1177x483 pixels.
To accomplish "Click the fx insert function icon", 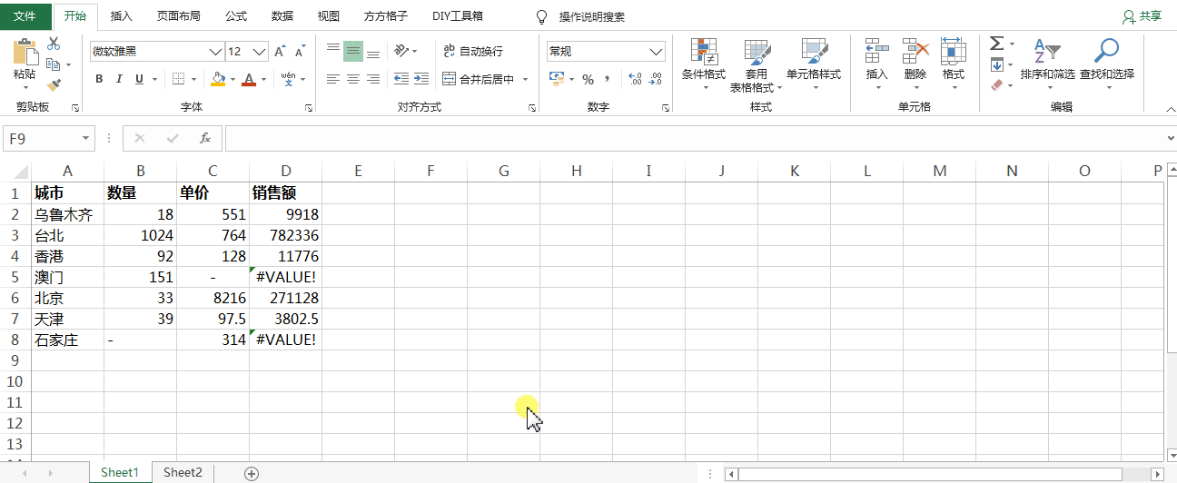I will pos(205,138).
